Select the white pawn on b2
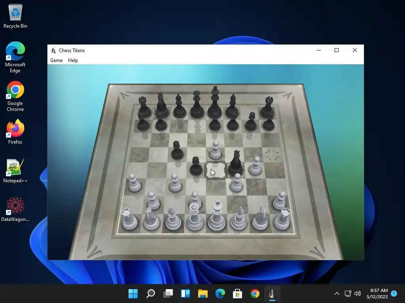The height and width of the screenshot is (303, 405). [x=153, y=200]
